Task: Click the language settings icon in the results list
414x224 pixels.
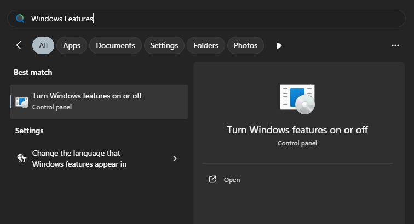Action: [x=21, y=158]
